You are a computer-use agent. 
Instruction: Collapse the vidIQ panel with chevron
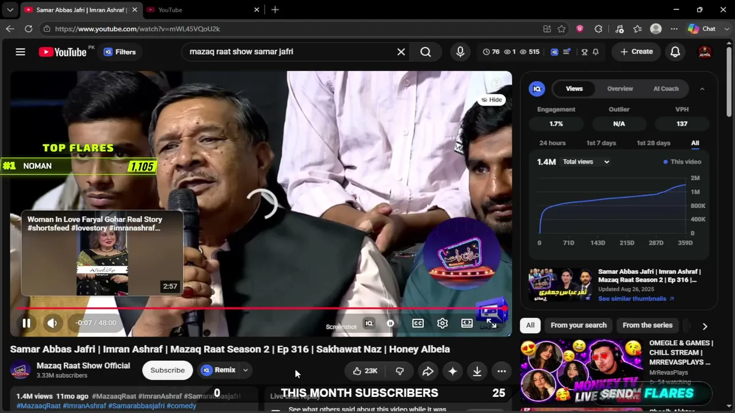(x=702, y=89)
